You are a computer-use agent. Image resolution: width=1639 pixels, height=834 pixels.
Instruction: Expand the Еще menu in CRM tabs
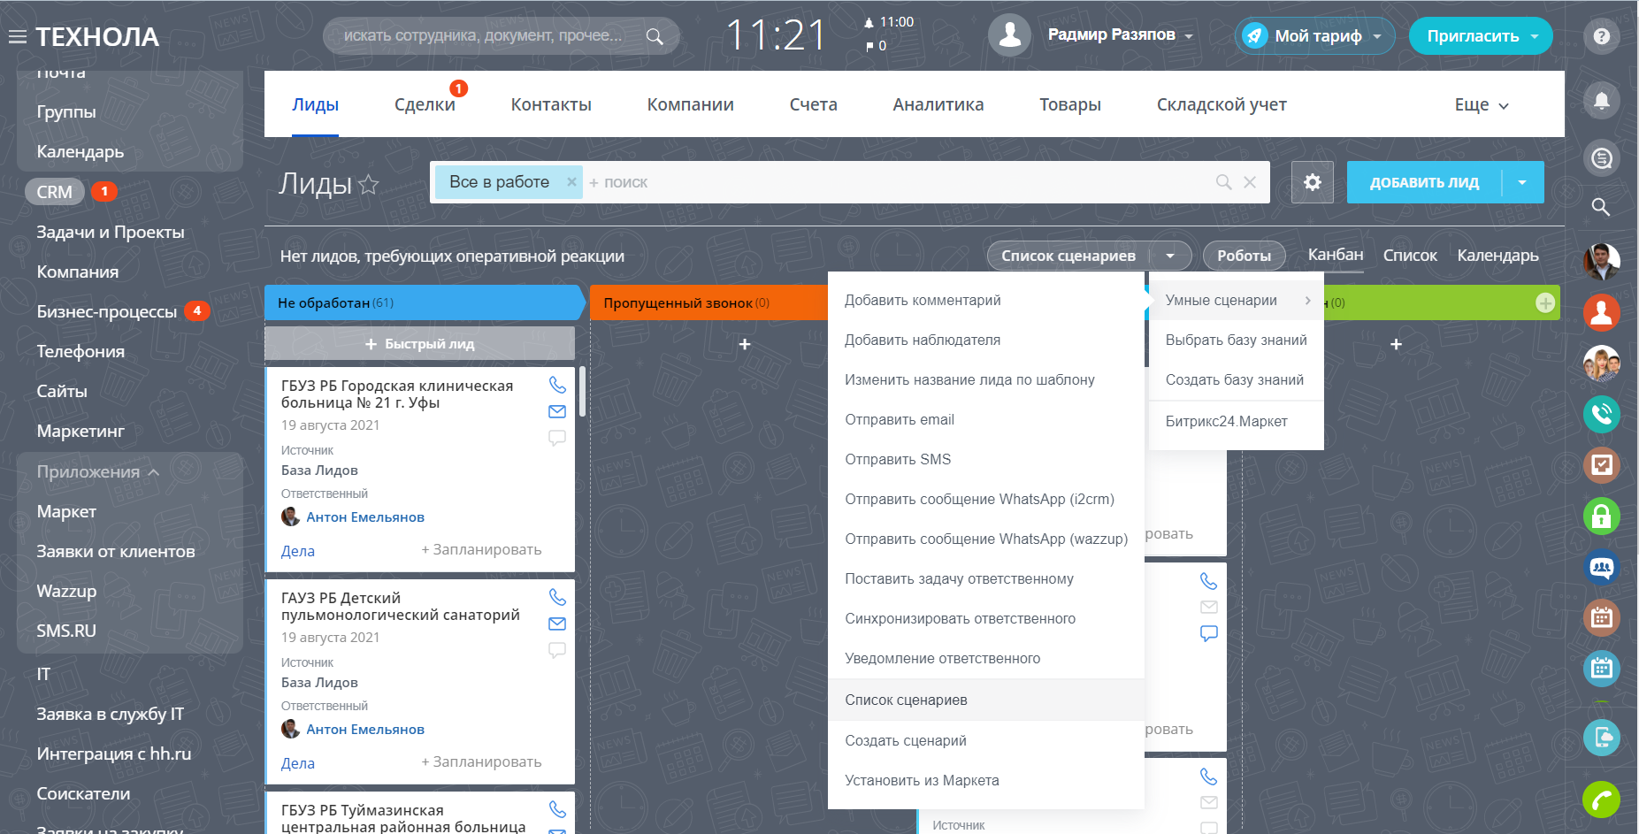click(1482, 104)
